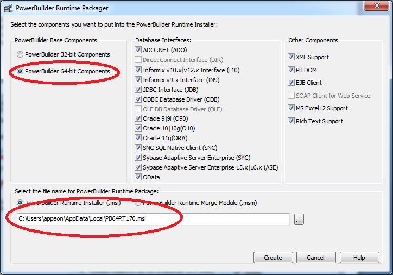Image resolution: width=393 pixels, height=275 pixels.
Task: Uncheck MS Excel12 Support
Action: click(291, 108)
